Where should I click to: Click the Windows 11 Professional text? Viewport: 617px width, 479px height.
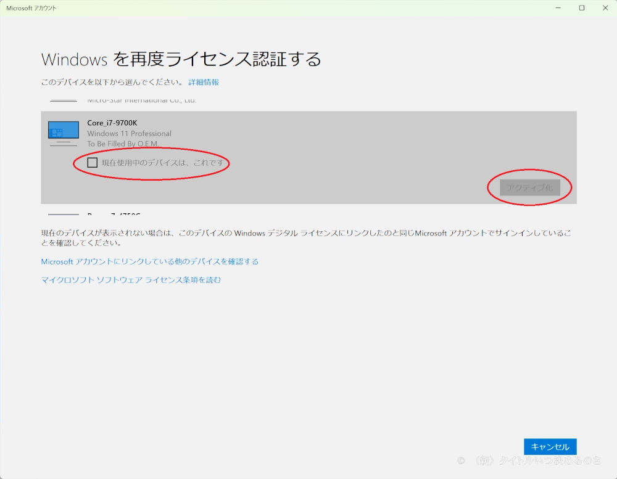pyautogui.click(x=129, y=134)
